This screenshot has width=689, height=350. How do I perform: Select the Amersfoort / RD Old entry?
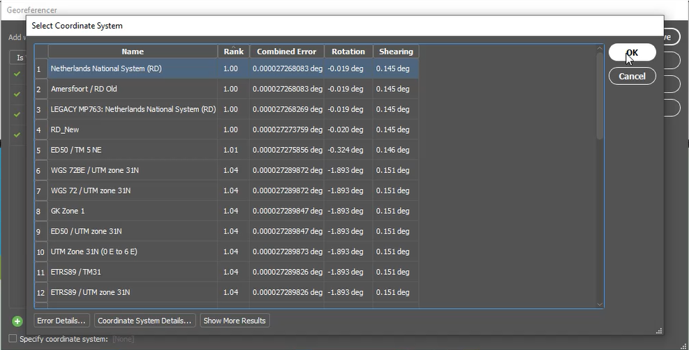click(133, 89)
